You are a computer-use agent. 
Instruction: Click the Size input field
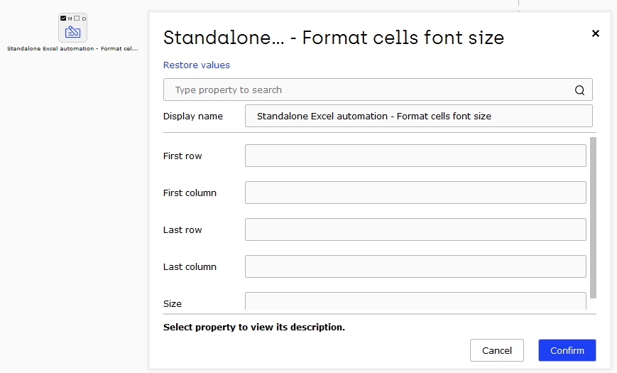415,301
